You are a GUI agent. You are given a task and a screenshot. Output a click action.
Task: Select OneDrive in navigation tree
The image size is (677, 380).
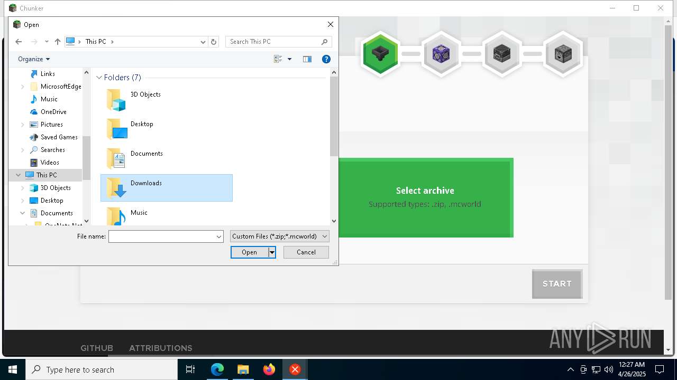[x=53, y=112]
